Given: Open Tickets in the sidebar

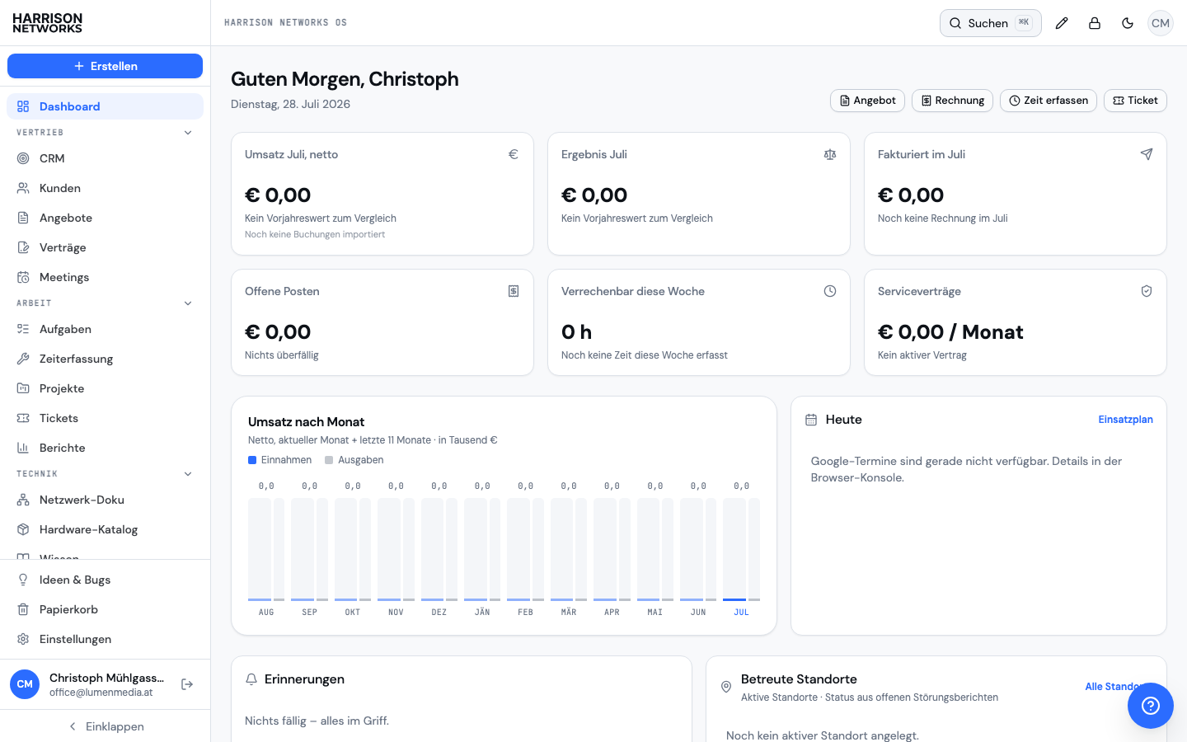Looking at the screenshot, I should [x=105, y=418].
